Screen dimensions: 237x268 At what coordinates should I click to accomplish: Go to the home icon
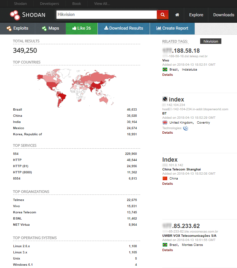pos(177,15)
